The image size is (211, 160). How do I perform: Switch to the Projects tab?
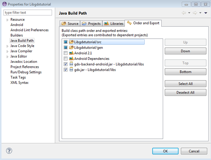click(91, 23)
